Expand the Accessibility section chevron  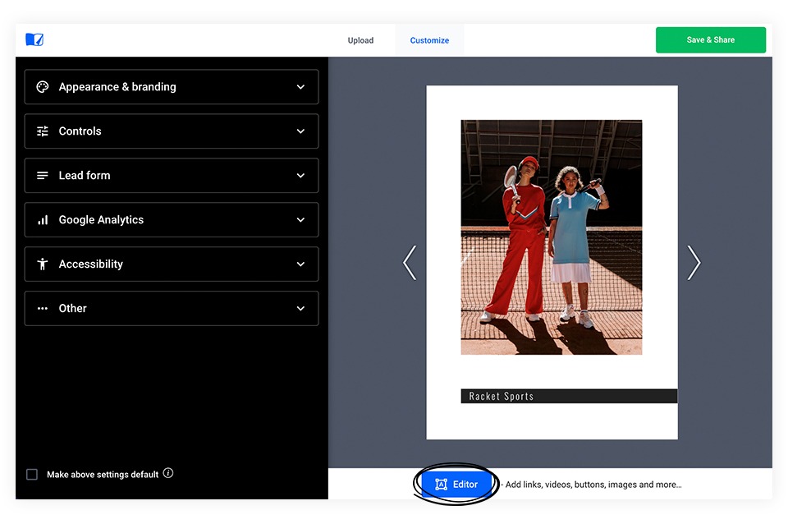300,264
